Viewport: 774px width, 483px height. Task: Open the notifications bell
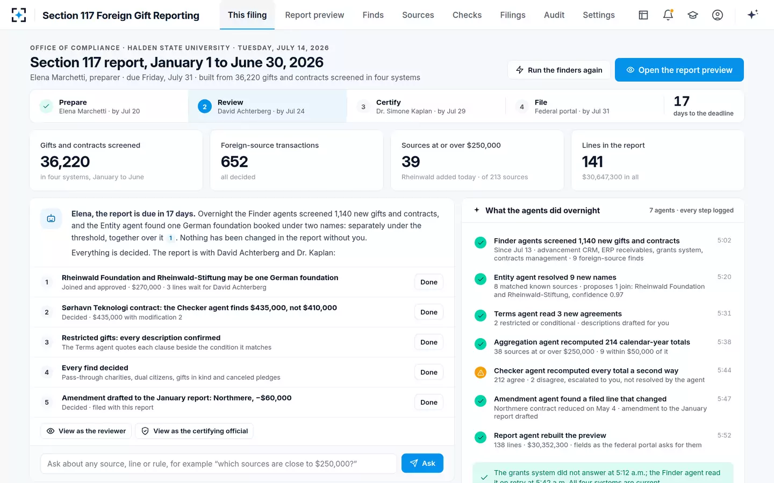pos(668,15)
